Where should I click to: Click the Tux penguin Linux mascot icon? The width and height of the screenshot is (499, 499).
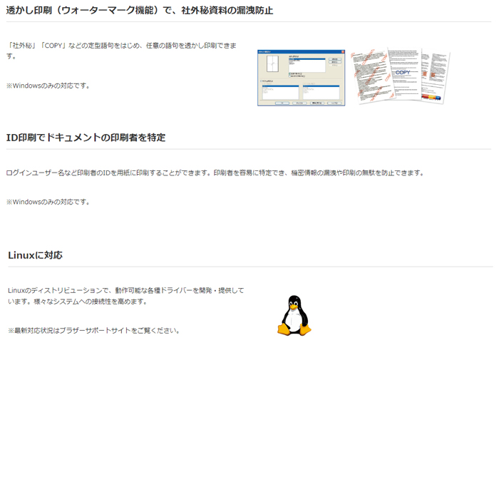point(294,316)
